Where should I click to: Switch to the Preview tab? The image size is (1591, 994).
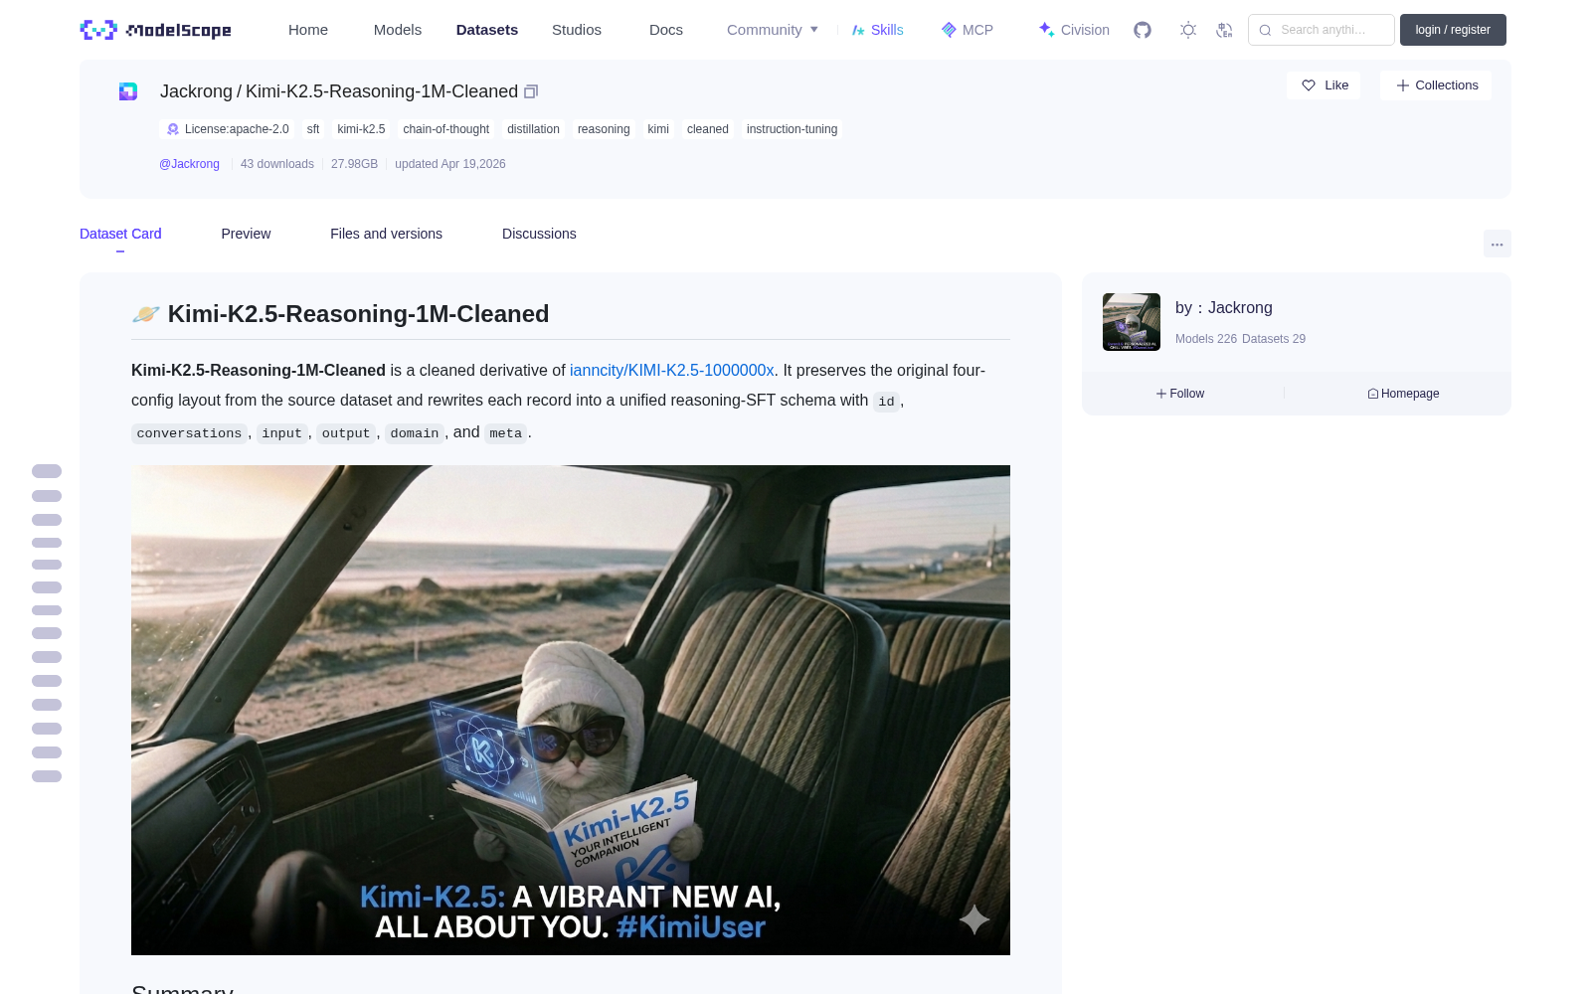(x=246, y=234)
